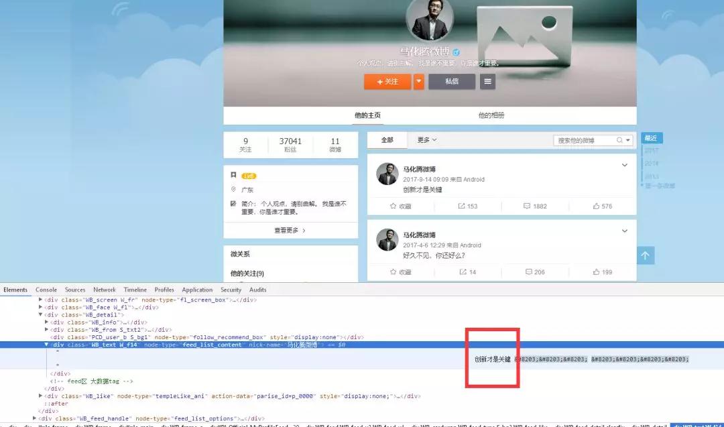Switch to 他的主页 tab
Image resolution: width=724 pixels, height=427 pixels.
coord(367,115)
